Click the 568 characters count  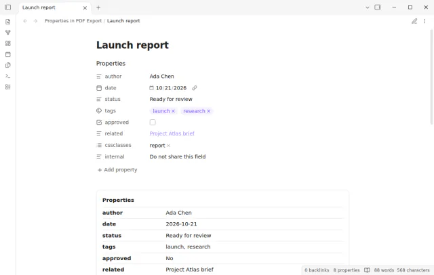(413, 270)
